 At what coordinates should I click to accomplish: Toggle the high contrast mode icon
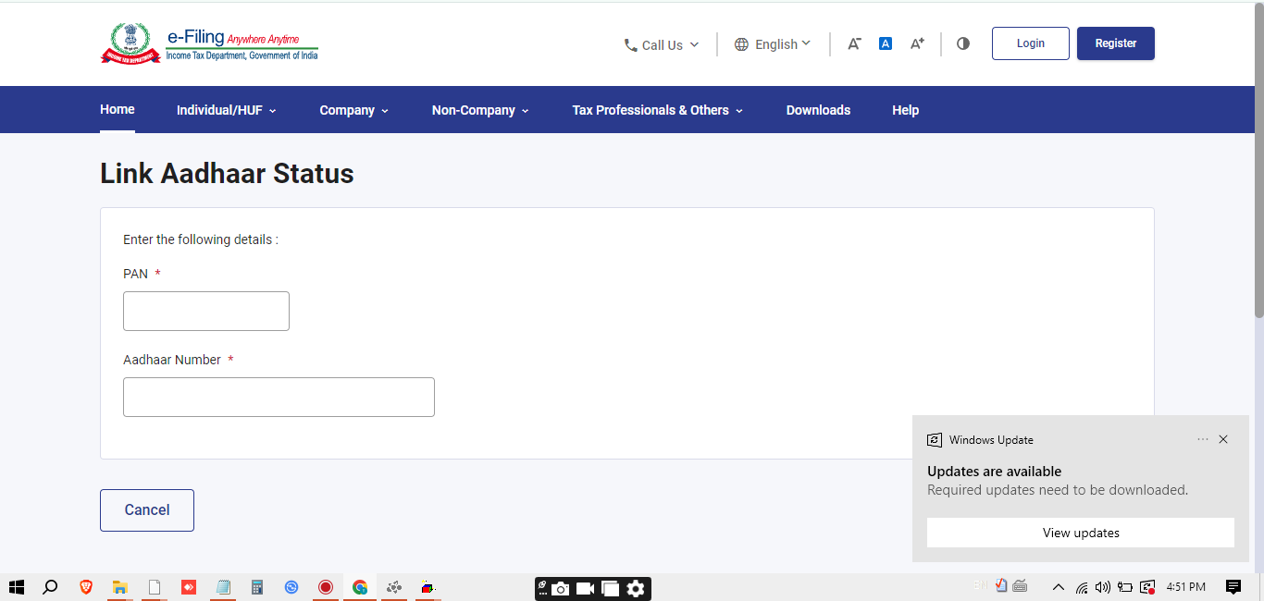point(963,43)
